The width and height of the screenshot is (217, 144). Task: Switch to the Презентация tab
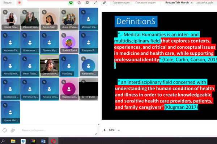(x=121, y=3)
